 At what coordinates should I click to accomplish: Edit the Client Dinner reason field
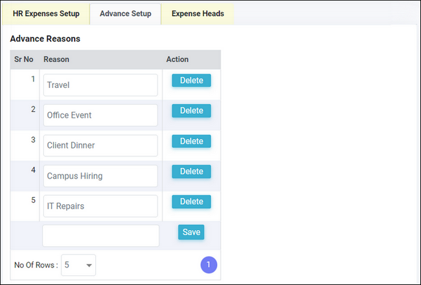pyautogui.click(x=100, y=145)
